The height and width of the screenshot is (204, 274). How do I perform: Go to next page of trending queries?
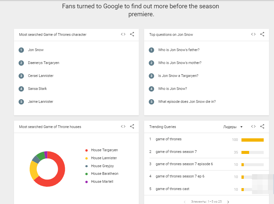pyautogui.click(x=228, y=202)
